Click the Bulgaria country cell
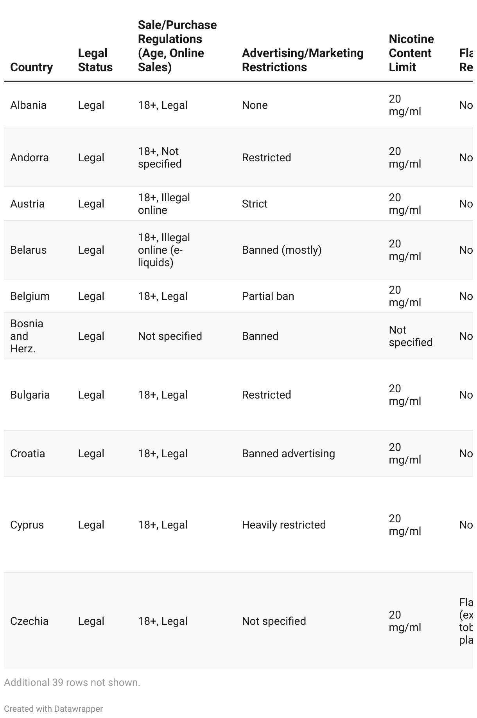477x718 pixels. (x=30, y=395)
